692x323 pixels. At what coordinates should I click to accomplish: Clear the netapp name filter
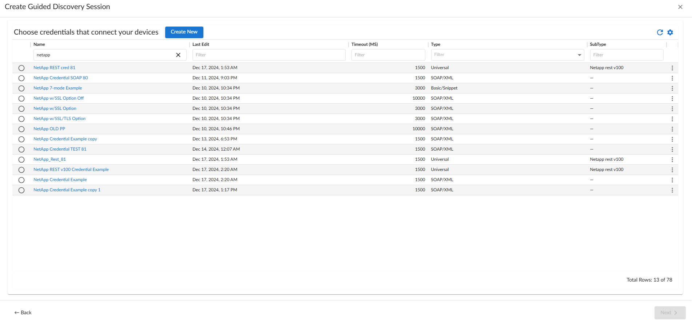178,55
